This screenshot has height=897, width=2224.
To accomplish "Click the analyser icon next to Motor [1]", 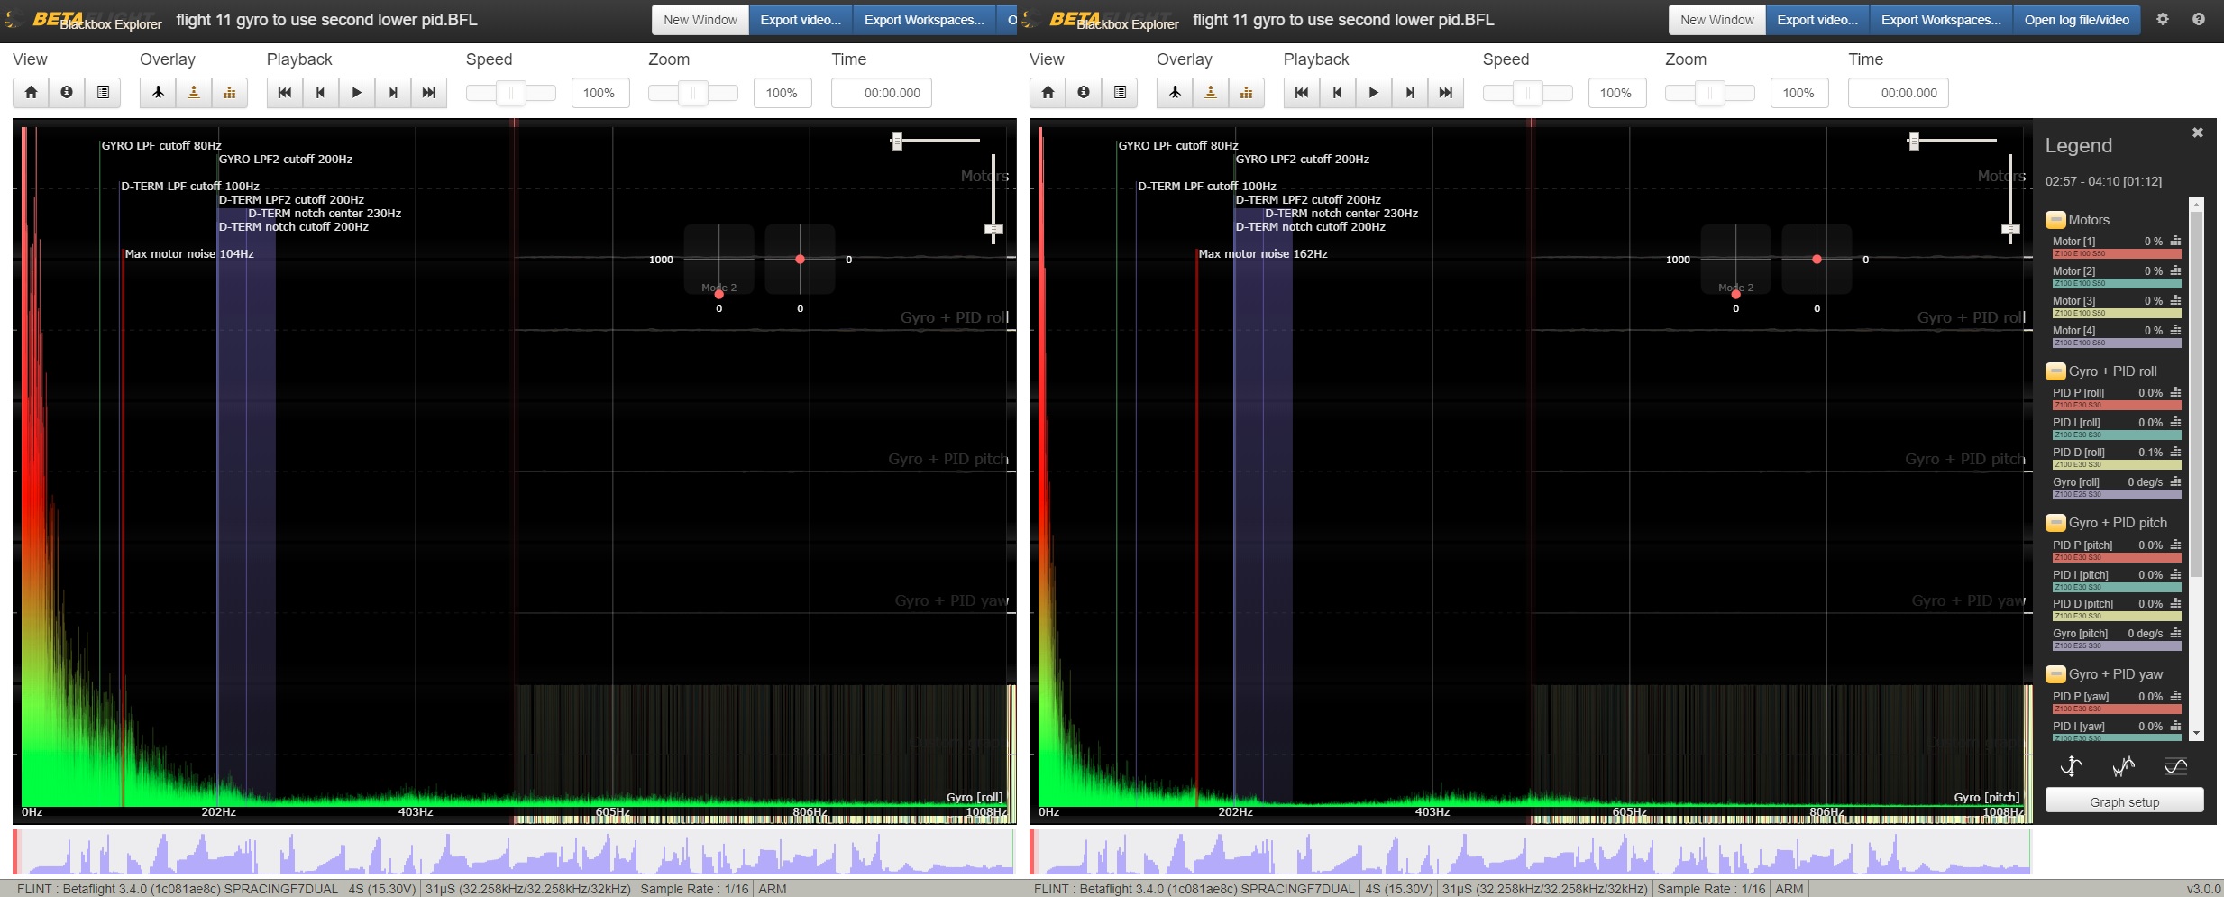I will (x=2175, y=242).
